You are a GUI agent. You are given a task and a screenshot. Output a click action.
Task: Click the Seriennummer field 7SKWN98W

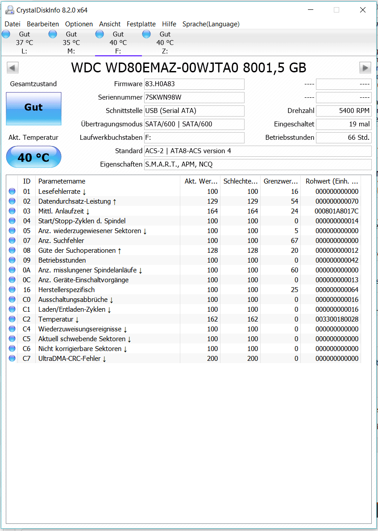pos(194,97)
